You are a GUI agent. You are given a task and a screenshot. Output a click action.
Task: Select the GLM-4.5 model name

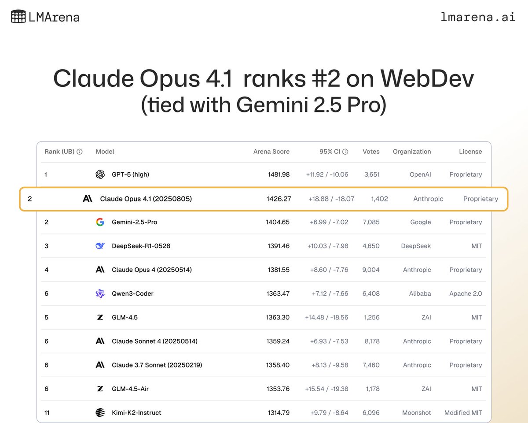[125, 317]
